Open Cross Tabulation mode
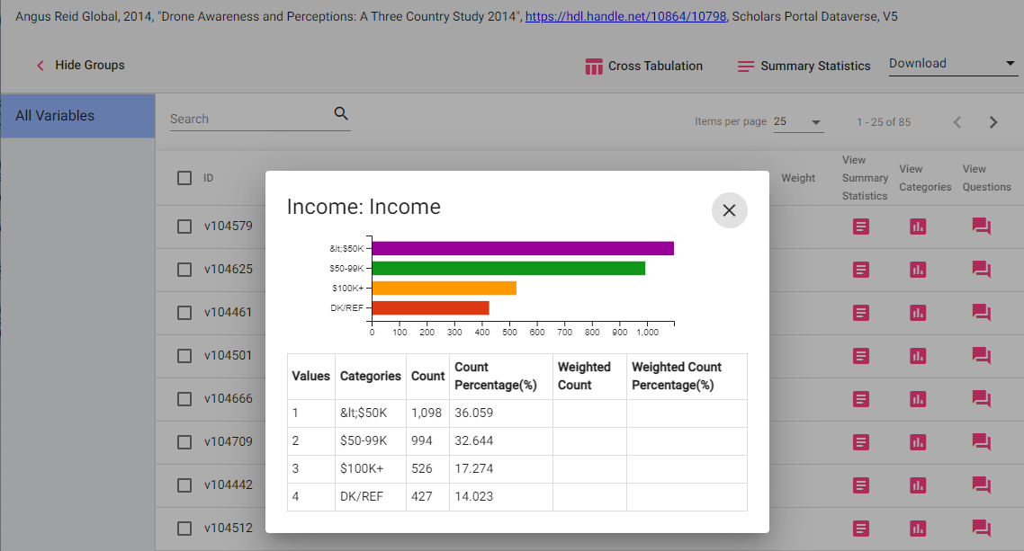1024x551 pixels. point(643,66)
